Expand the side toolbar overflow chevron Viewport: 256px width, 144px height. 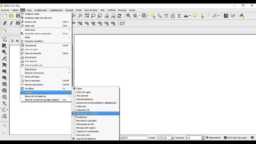[3, 133]
